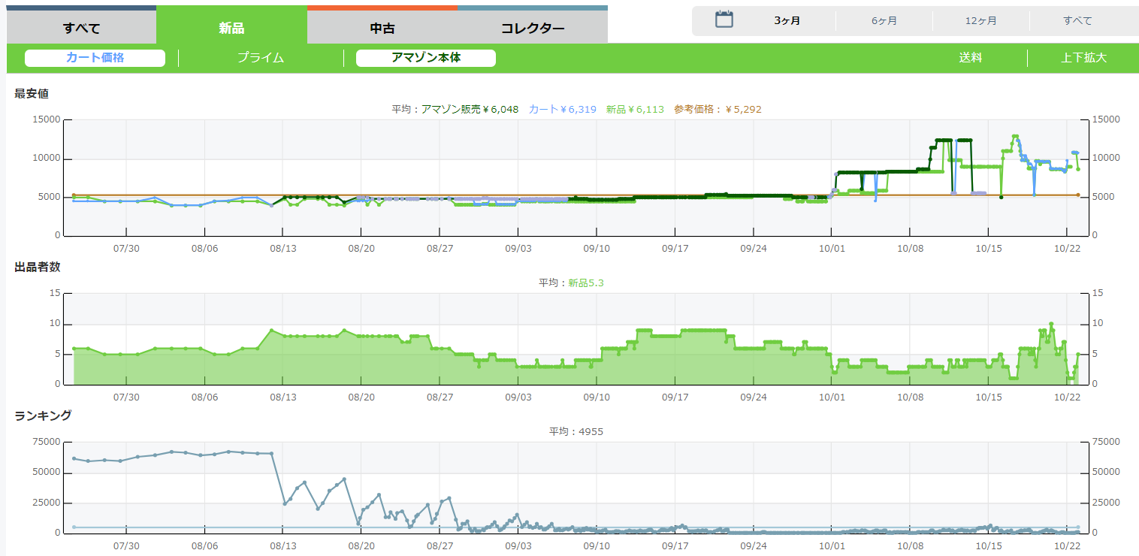Show all time with the すべて range
Viewport: 1139px width, 556px height.
tap(1077, 21)
